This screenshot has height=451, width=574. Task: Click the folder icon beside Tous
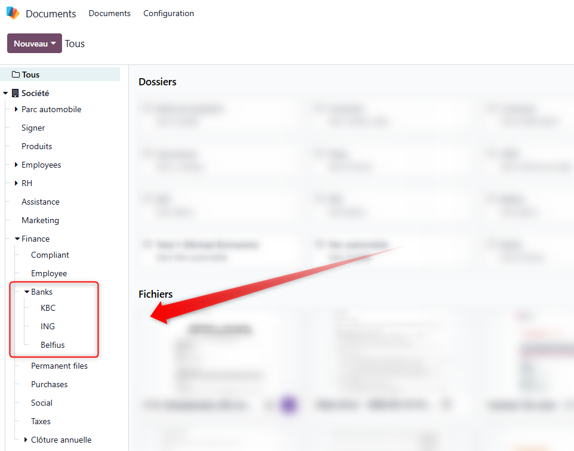[x=16, y=75]
